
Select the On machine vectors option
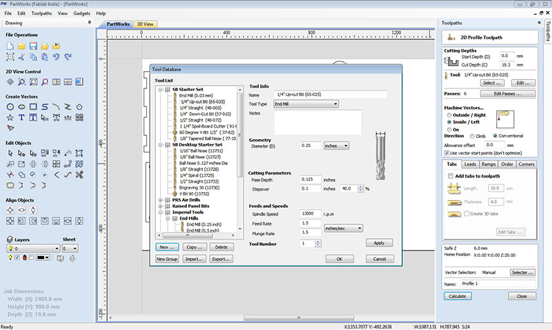pos(449,130)
